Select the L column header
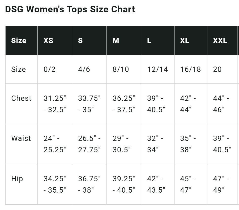Screen dimensions: 239x210 [158, 40]
